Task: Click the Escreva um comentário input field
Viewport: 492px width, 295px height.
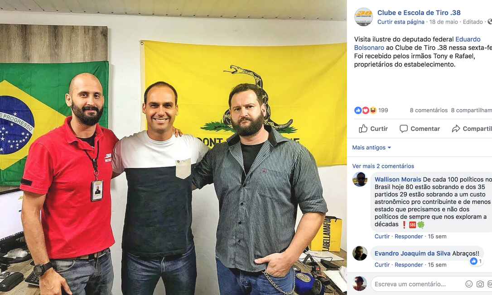Action: point(417,284)
